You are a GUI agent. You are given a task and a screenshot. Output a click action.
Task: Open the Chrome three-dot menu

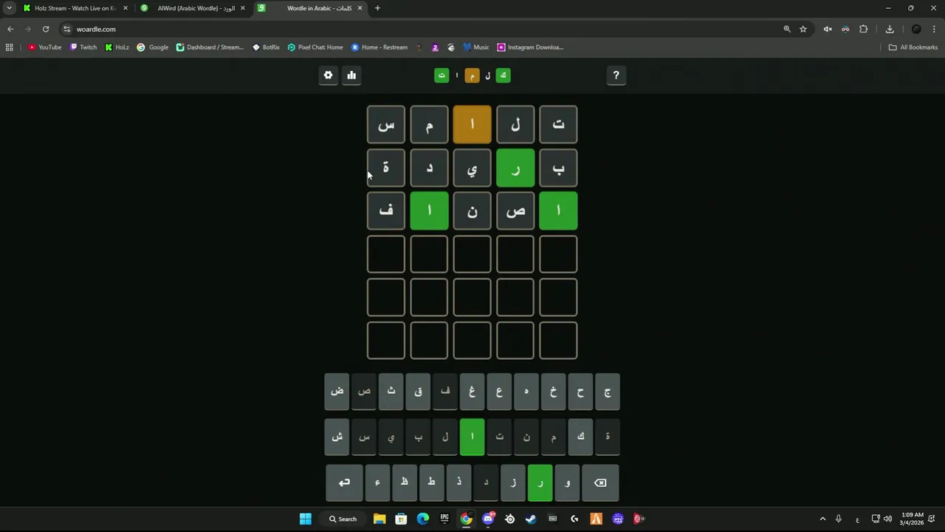[x=935, y=29]
